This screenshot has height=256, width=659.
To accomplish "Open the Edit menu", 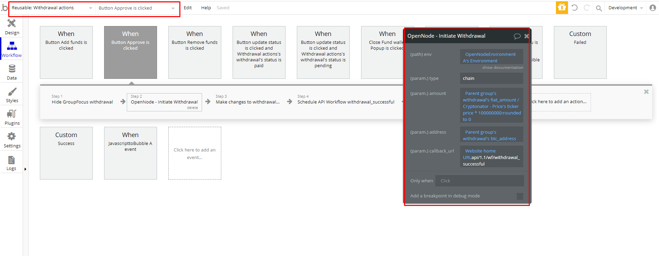I will (x=188, y=8).
